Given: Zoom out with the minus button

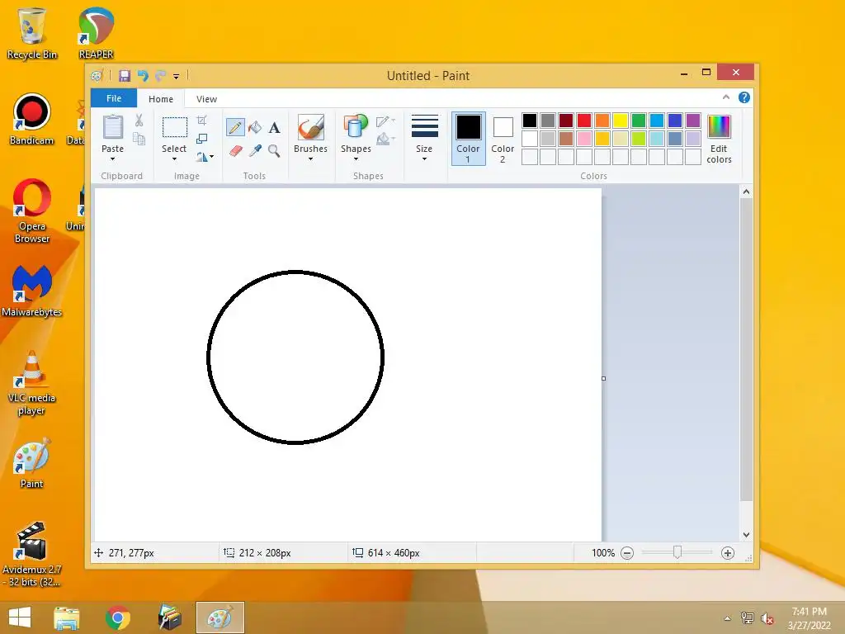Looking at the screenshot, I should coord(627,552).
